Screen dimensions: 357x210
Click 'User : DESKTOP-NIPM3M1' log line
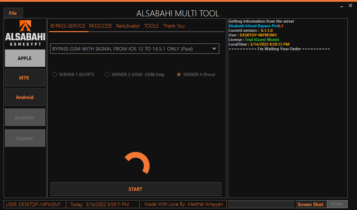[253, 35]
